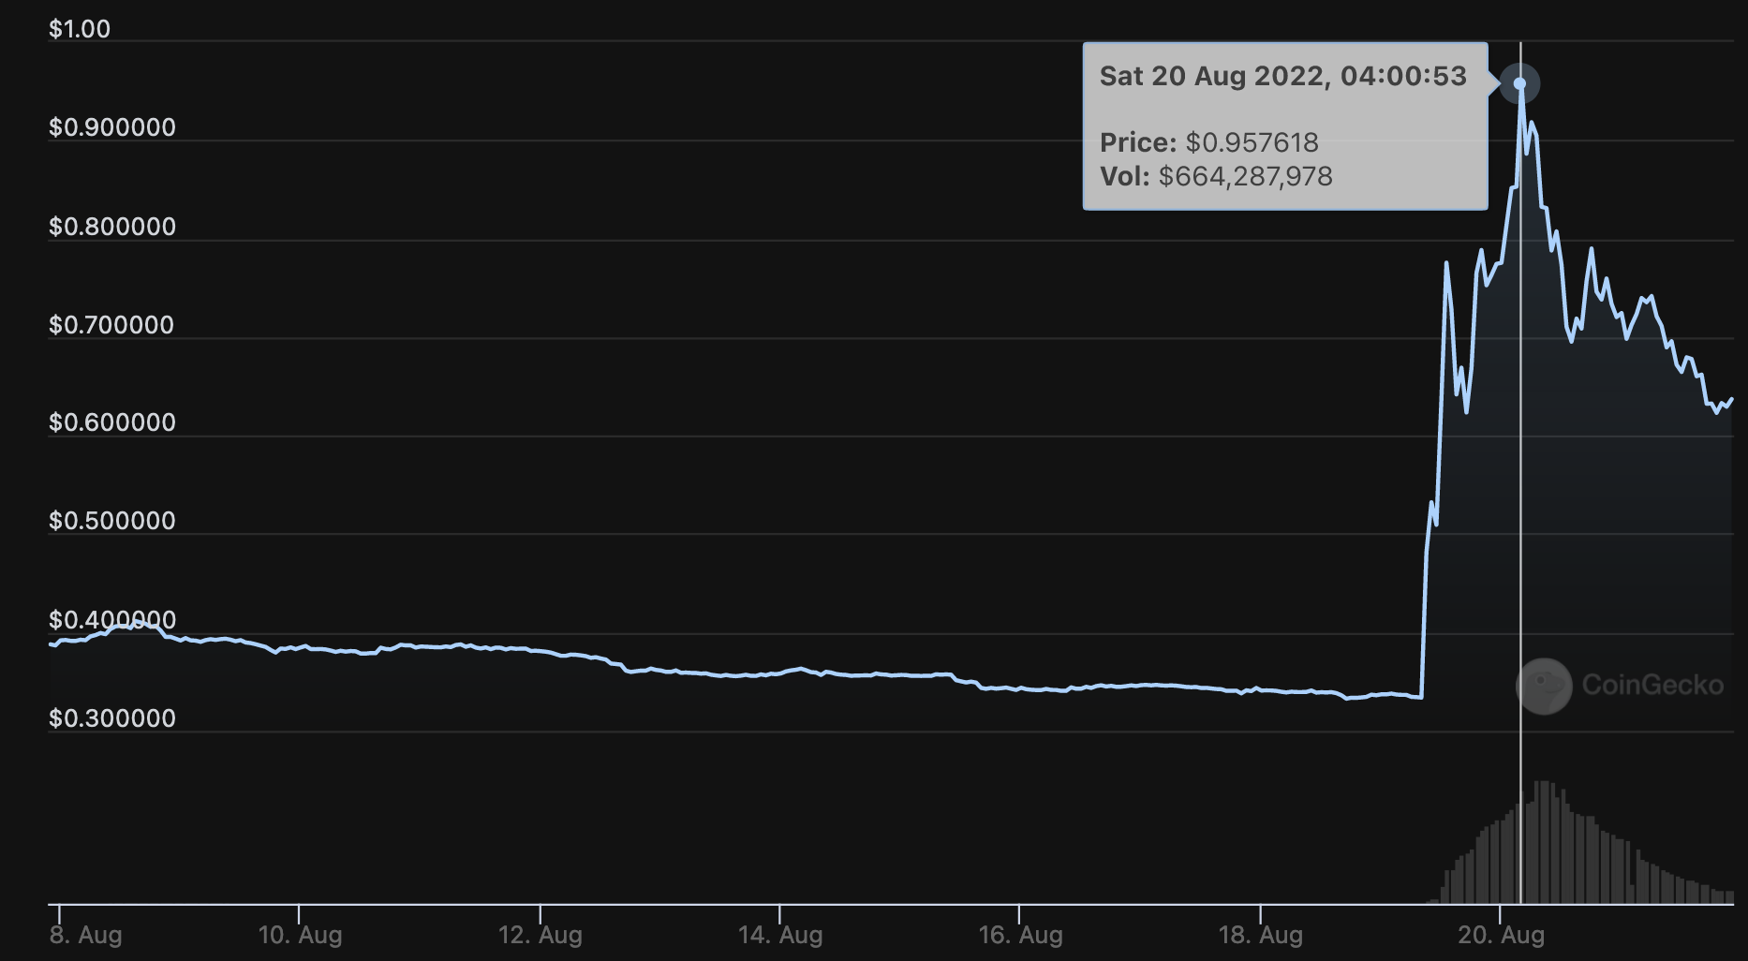
Task: Click the $0.800000 y-axis label
Action: (112, 227)
